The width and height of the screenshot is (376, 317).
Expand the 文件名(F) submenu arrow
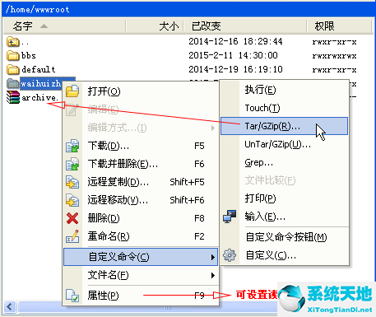point(213,275)
